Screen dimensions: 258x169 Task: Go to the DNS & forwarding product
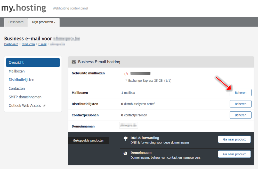click(x=234, y=139)
